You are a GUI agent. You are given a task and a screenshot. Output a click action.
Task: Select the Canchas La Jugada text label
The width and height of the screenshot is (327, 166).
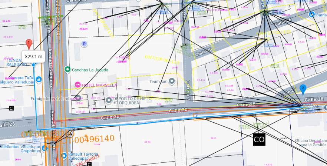pos(90,70)
